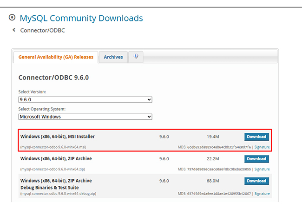Viewport: 302px width, 209px height.
Task: Open MySQL Community Downloads heading link
Action: click(x=81, y=18)
